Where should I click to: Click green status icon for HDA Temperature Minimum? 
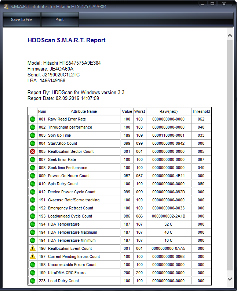[x=33, y=241]
